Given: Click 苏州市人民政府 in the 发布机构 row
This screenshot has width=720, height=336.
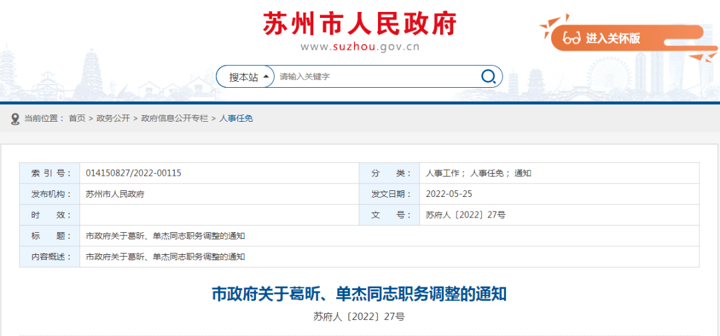Looking at the screenshot, I should 115,194.
